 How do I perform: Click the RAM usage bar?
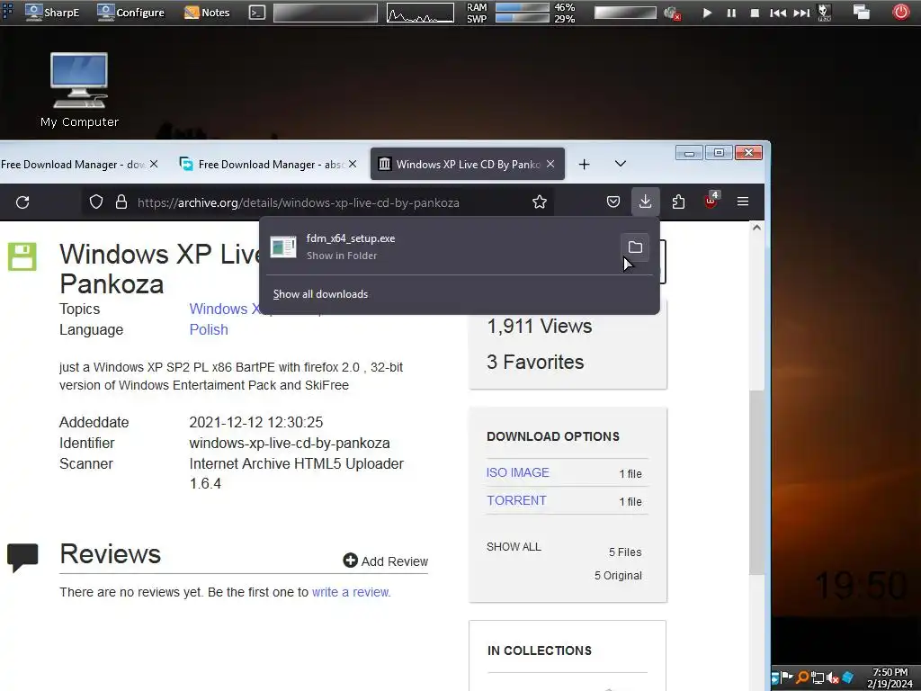pos(523,7)
